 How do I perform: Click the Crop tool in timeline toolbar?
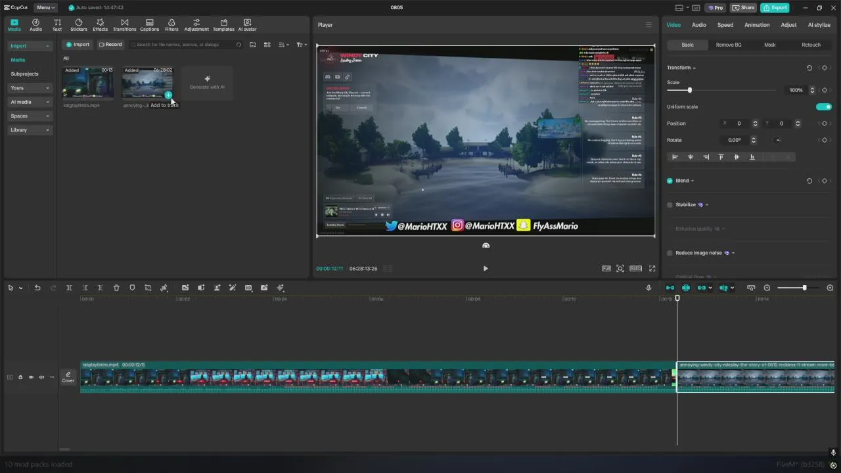click(x=148, y=288)
